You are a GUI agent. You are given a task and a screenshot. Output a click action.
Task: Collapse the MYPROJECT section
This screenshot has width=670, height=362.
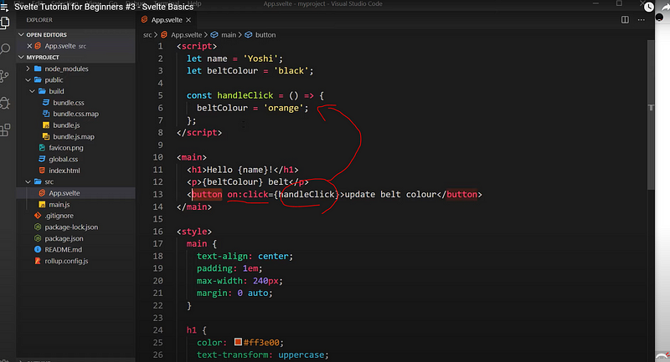pos(21,57)
